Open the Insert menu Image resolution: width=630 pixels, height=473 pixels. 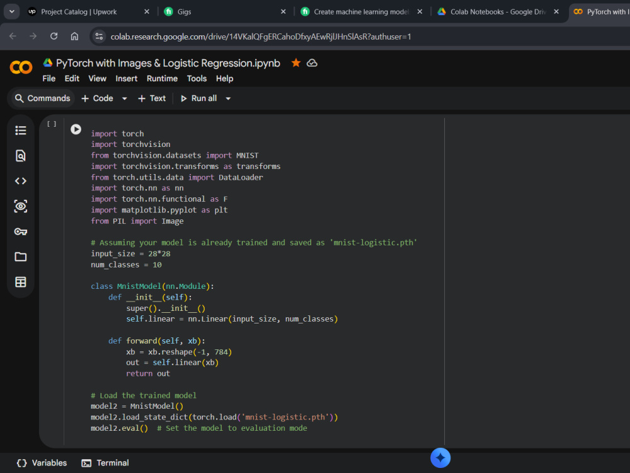[126, 78]
